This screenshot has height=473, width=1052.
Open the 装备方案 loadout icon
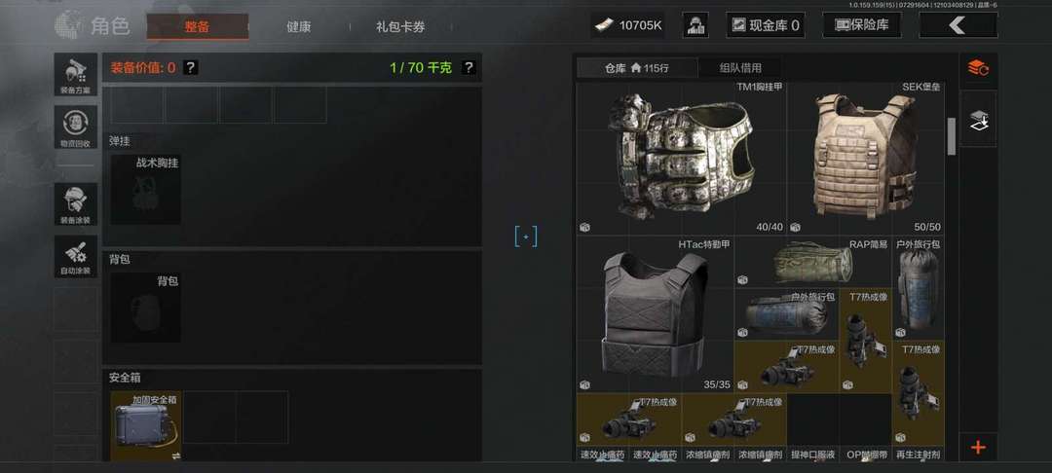pyautogui.click(x=76, y=74)
